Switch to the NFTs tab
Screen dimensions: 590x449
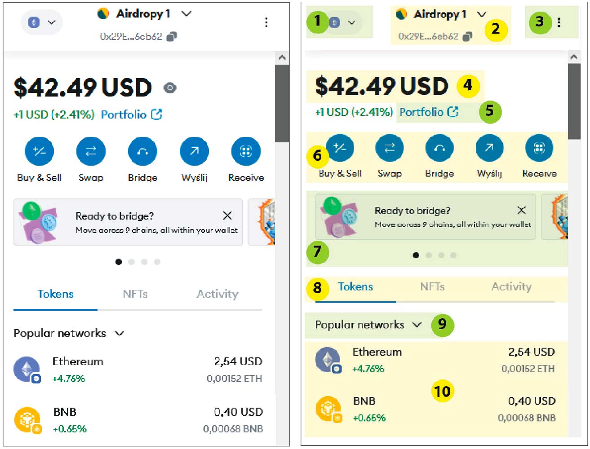coord(135,294)
